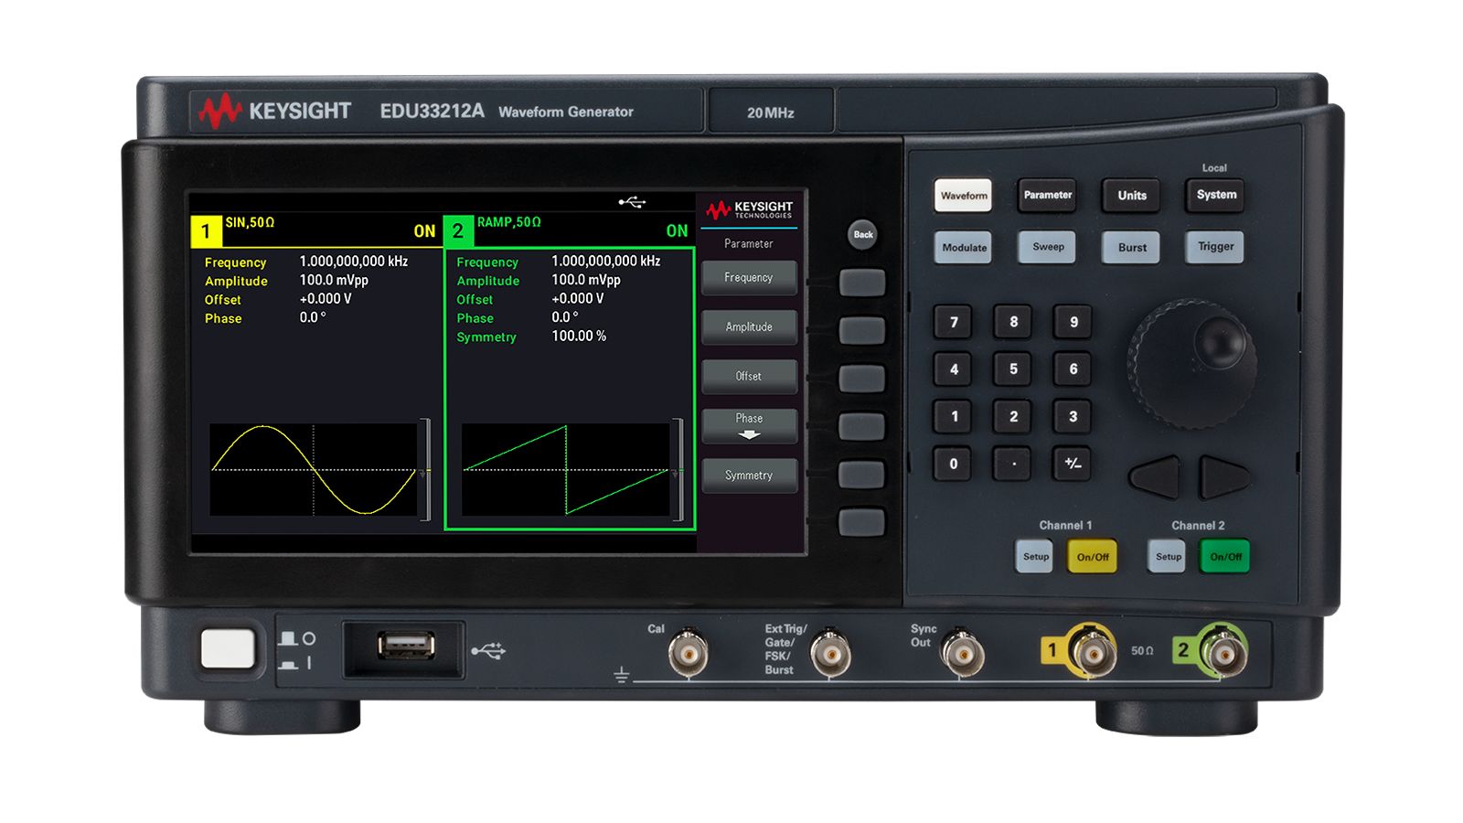Push physical softkey next to Offset

[x=862, y=379]
